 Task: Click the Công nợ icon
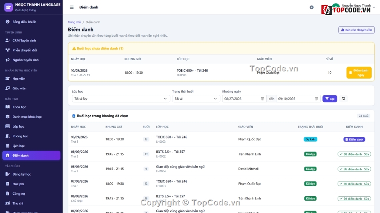pyautogui.click(x=8, y=193)
